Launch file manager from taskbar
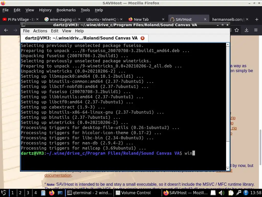Viewport: 262px width, 197px height. click(43, 193)
